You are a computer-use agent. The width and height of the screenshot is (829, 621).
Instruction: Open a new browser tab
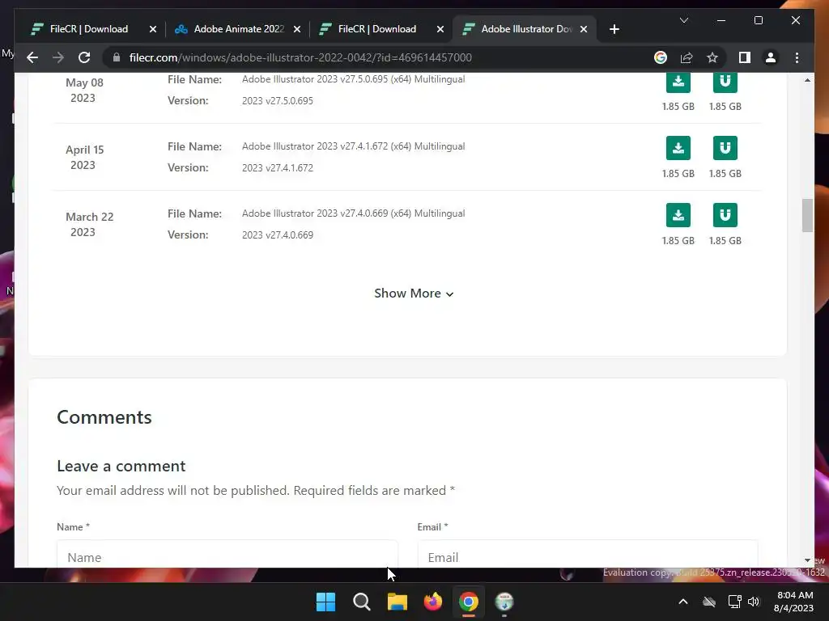coord(614,29)
